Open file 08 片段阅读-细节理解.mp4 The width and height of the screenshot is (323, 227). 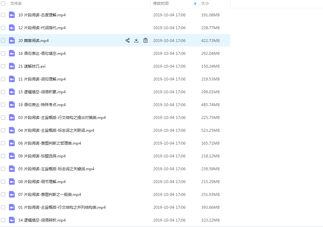[42, 181]
